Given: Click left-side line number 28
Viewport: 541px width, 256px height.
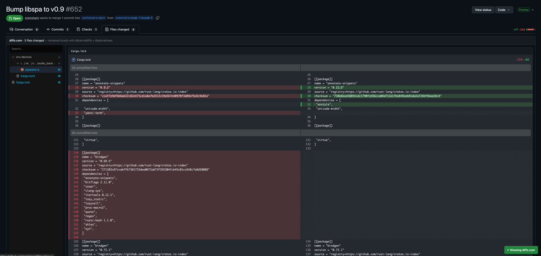Looking at the screenshot, I should (77, 88).
